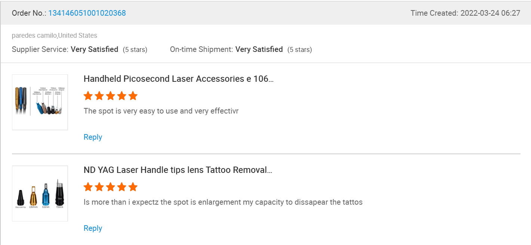Click On-time Shipment Very Satisfied rating

pyautogui.click(x=259, y=49)
